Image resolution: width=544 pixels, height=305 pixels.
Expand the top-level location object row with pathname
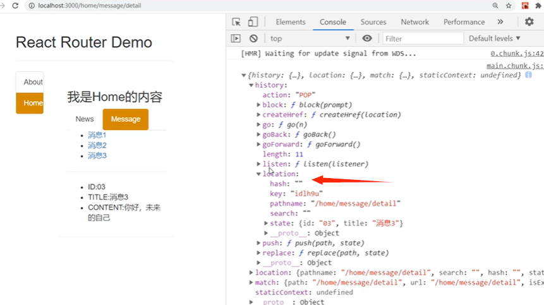click(x=251, y=272)
